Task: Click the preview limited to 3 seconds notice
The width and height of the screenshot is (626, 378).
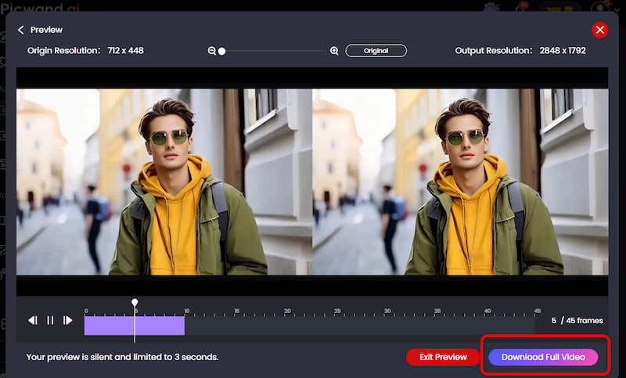Action: 122,357
